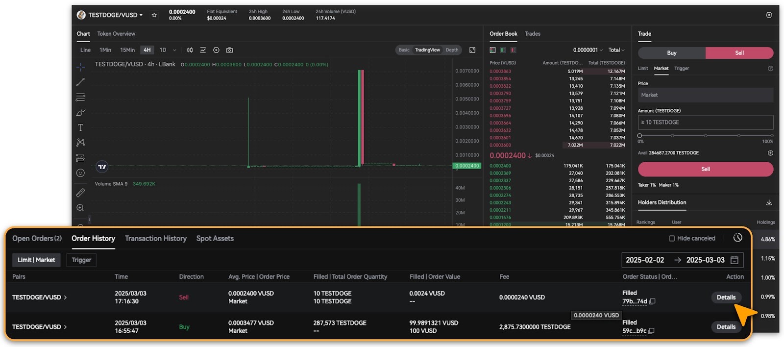Take a chart snapshot with camera icon
Viewport: 784px width, 347px height.
coord(229,50)
